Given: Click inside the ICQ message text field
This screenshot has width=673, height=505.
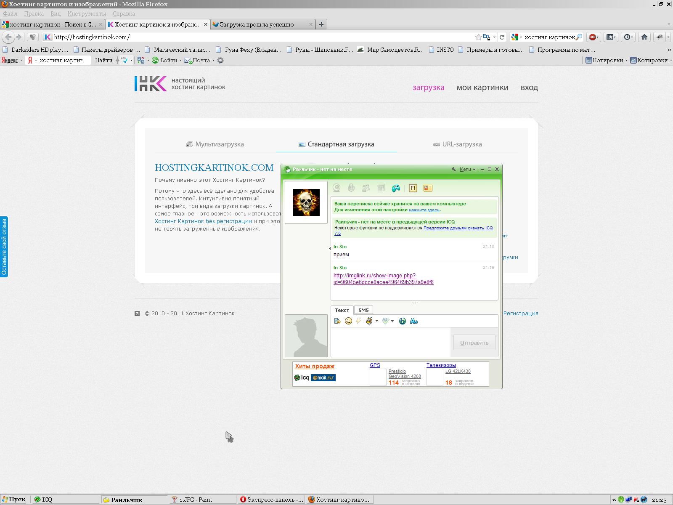Looking at the screenshot, I should (x=390, y=342).
